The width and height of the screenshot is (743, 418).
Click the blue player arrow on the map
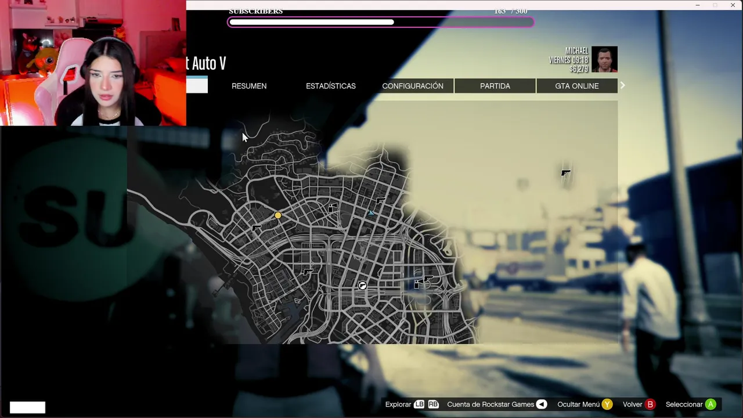(x=371, y=213)
